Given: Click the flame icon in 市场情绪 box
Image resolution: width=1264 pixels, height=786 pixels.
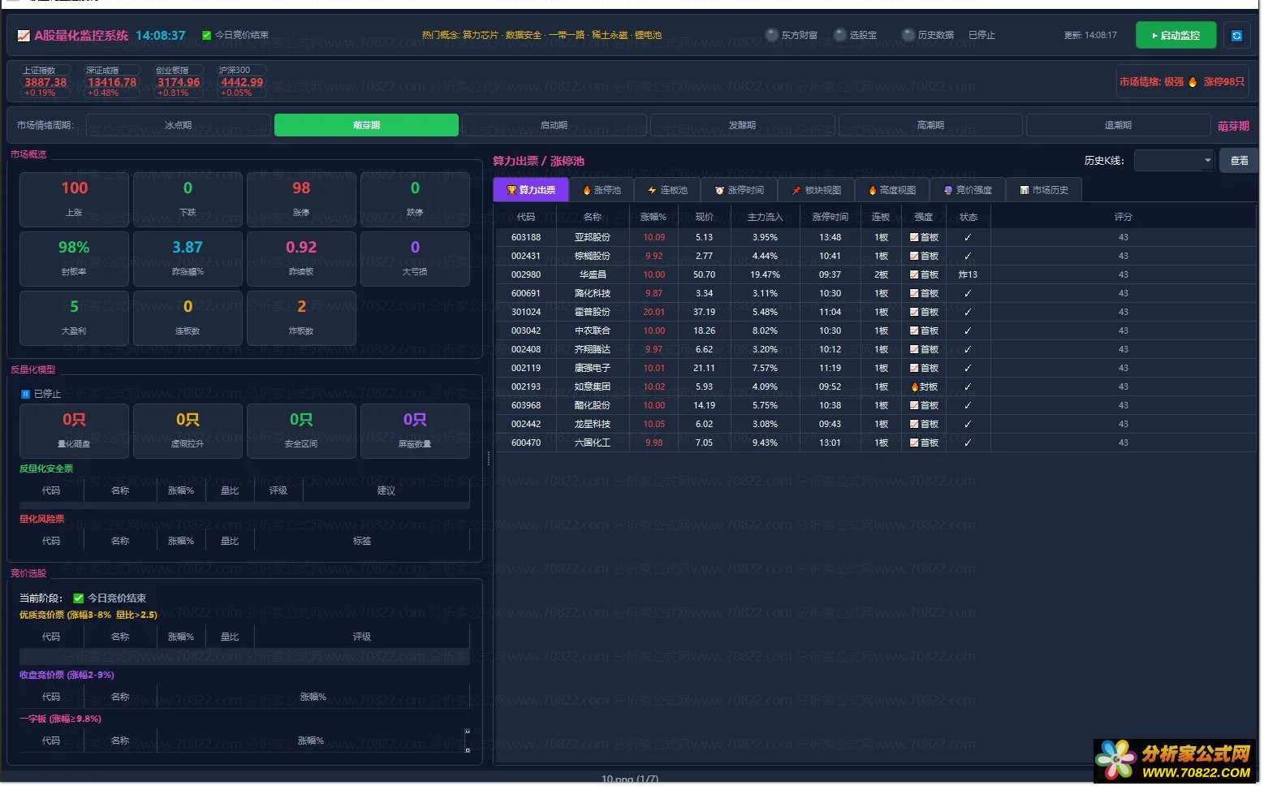Looking at the screenshot, I should coord(1193,82).
